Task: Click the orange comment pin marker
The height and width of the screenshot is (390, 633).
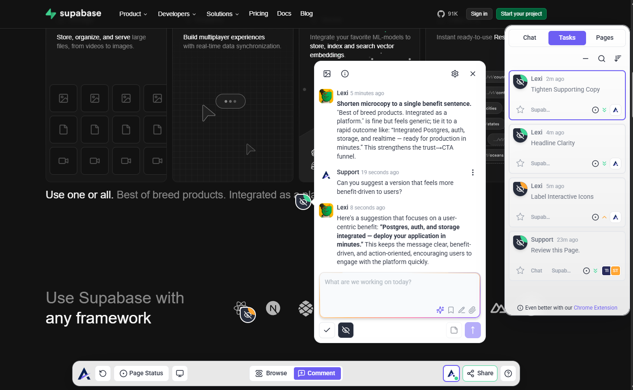Action: coord(248,315)
